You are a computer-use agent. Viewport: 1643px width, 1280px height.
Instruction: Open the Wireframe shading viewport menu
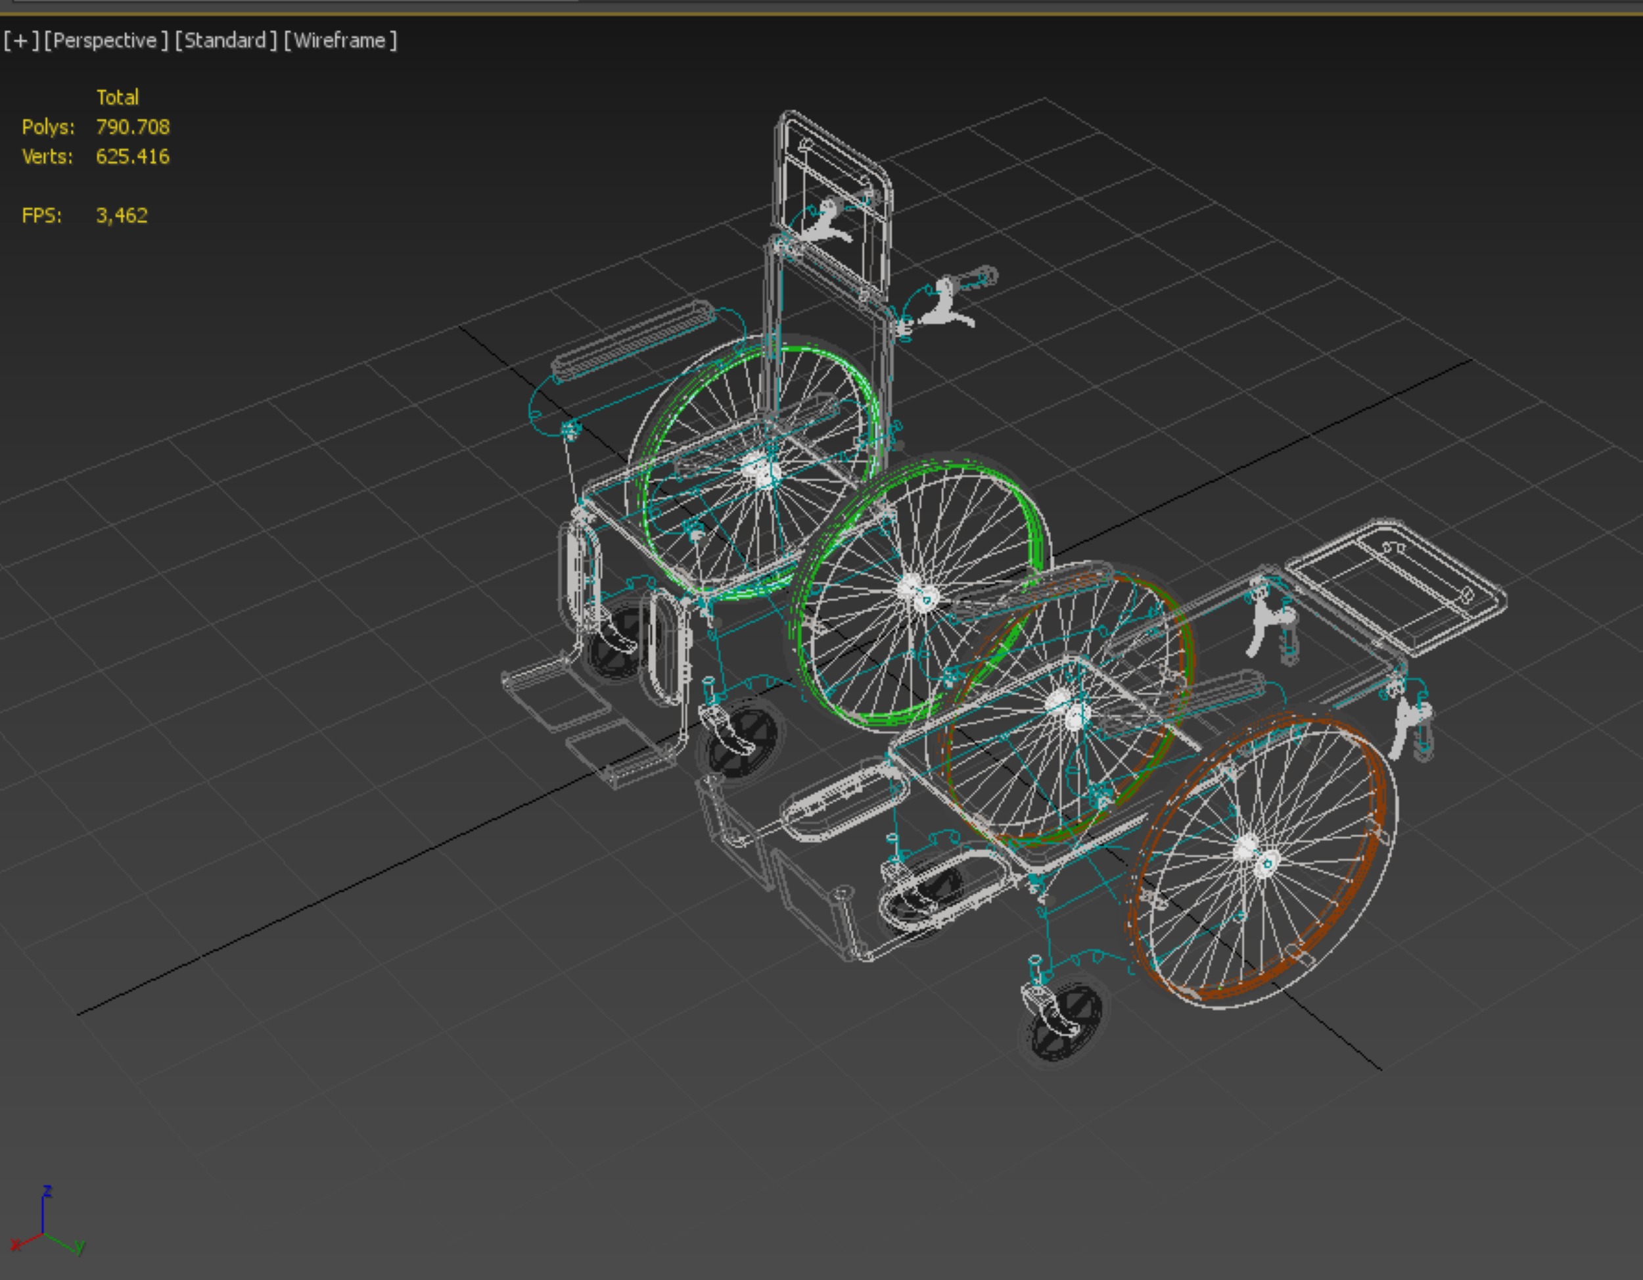coord(340,41)
